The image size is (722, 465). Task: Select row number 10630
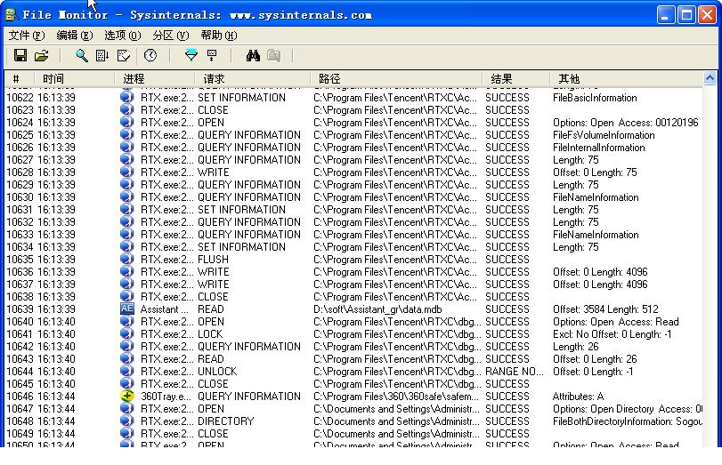point(20,196)
